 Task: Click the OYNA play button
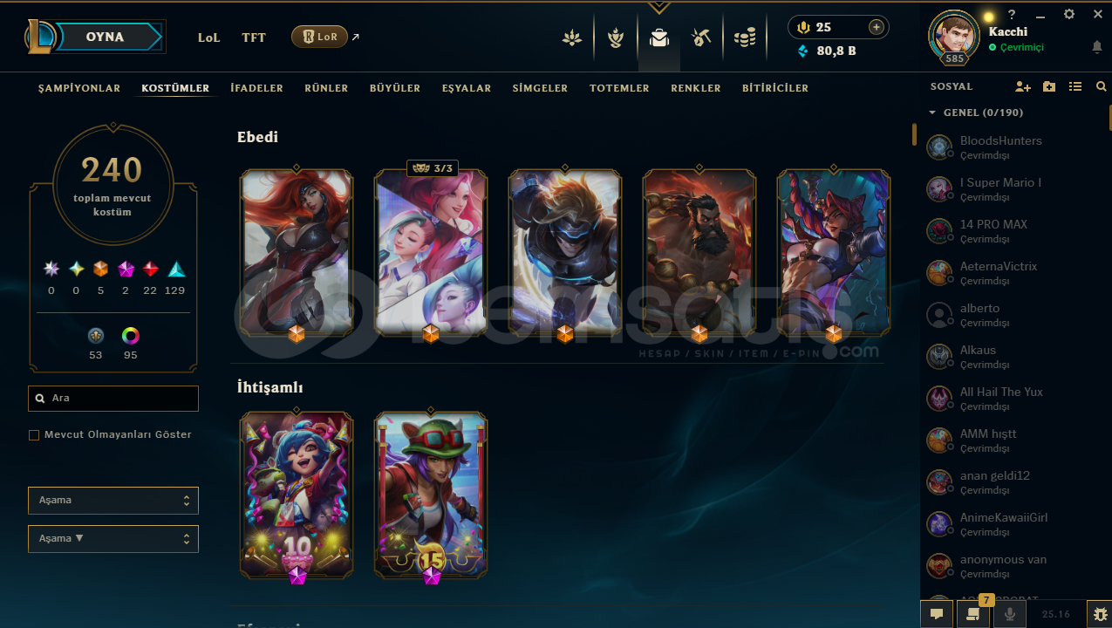click(105, 37)
